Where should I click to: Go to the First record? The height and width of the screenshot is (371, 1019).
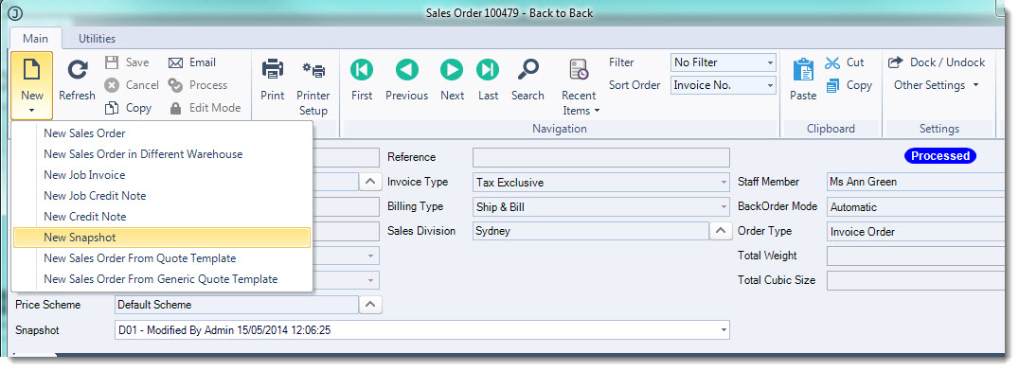[362, 69]
